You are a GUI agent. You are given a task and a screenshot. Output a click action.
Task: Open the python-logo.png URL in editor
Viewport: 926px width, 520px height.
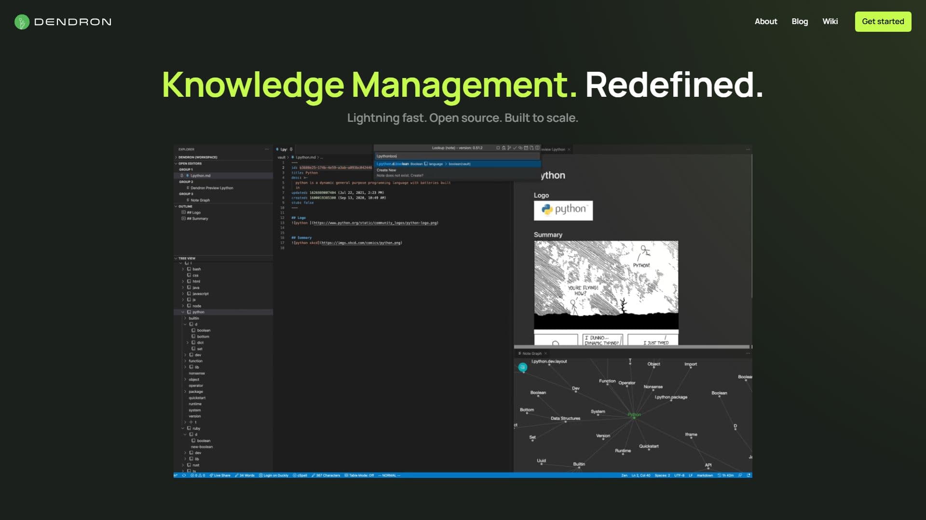click(375, 223)
